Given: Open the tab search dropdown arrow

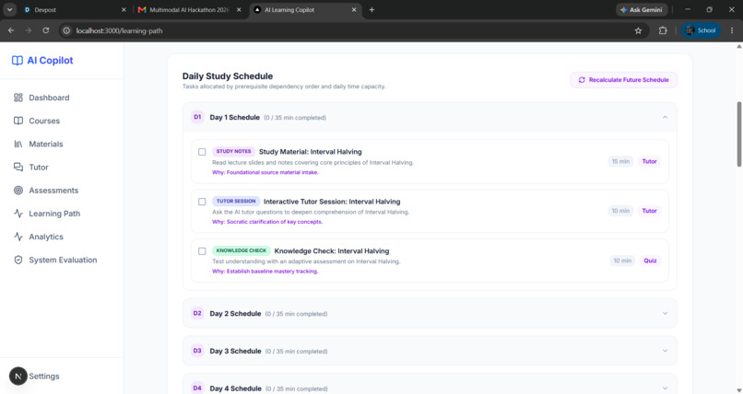Looking at the screenshot, I should pyautogui.click(x=9, y=9).
